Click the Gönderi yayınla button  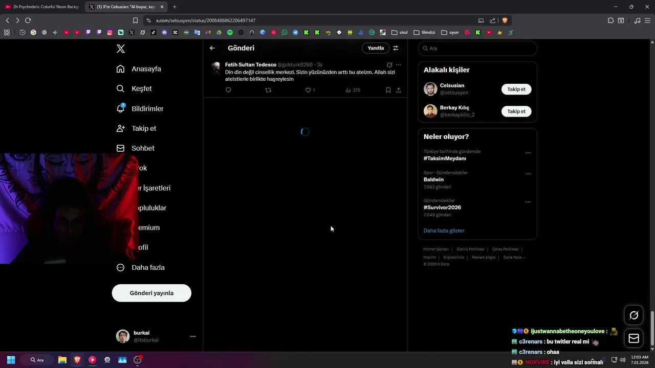point(151,293)
